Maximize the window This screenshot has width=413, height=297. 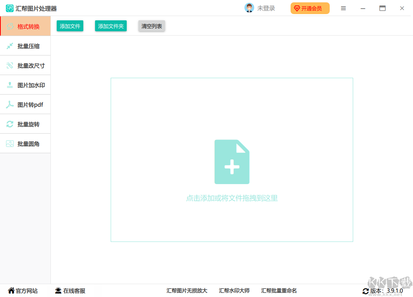point(382,9)
